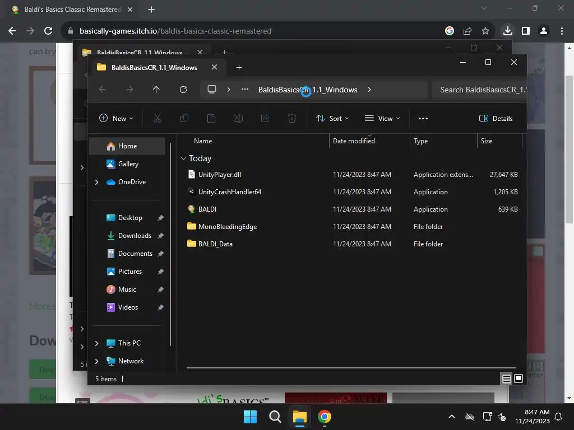
Task: Click the Paste clipboard icon
Action: click(211, 118)
